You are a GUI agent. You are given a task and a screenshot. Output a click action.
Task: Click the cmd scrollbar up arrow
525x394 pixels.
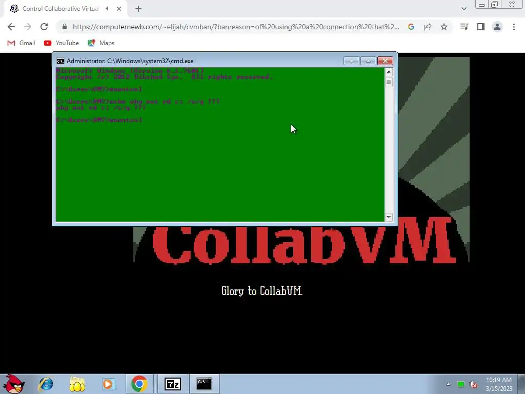pyautogui.click(x=389, y=72)
